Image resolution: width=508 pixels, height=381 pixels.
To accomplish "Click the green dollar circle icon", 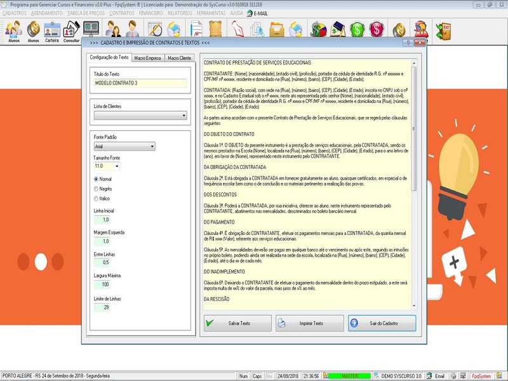I will pyautogui.click(x=357, y=29).
